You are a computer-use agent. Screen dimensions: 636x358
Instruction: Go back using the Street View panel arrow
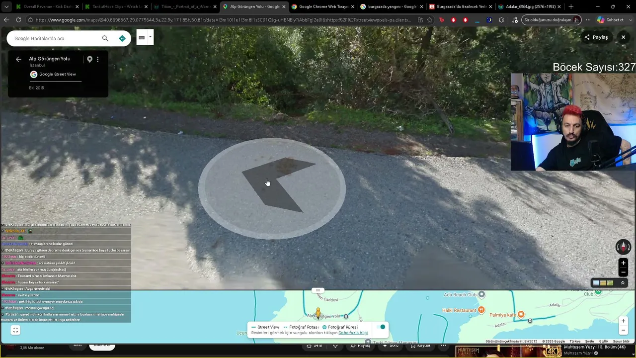pos(18,59)
